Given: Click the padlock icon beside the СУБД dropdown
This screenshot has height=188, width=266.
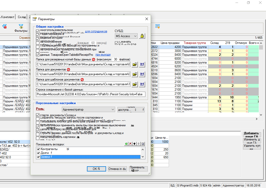Looking at the screenshot, I should [142, 36].
